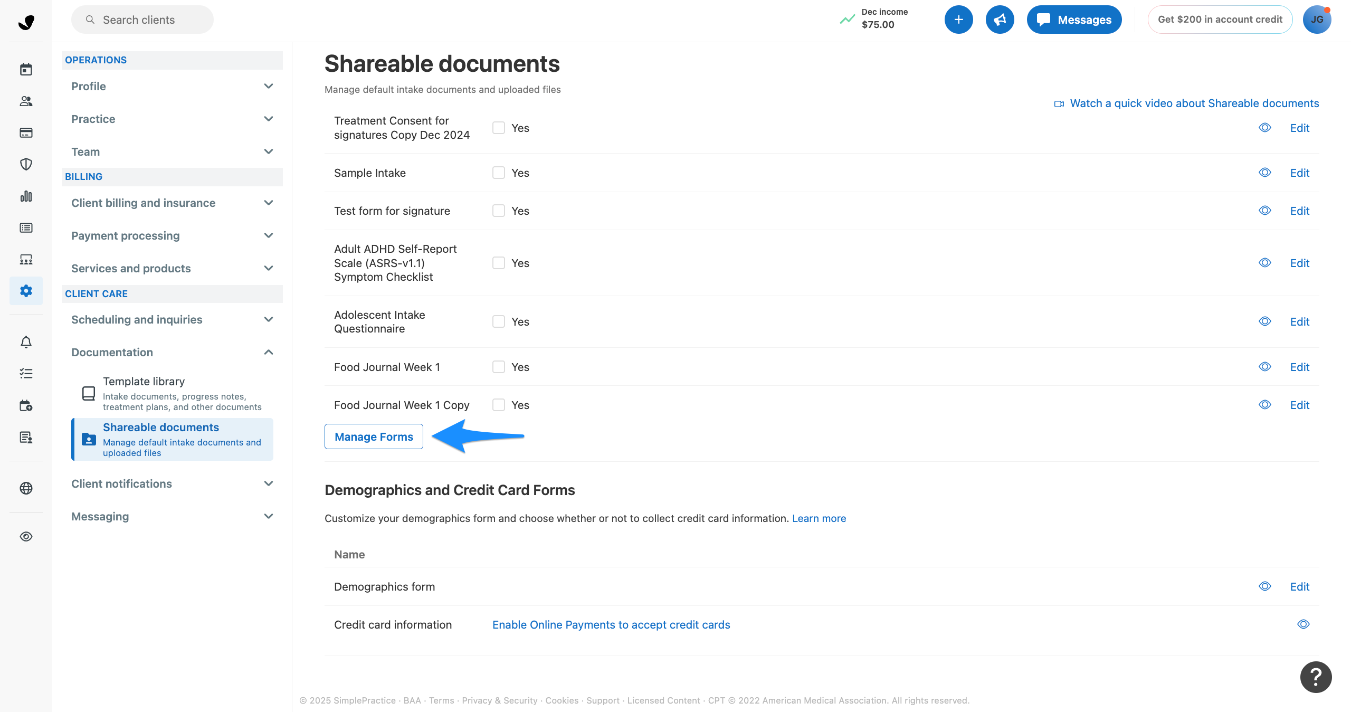1351x712 pixels.
Task: Click the globe website icon in sidebar
Action: [26, 488]
